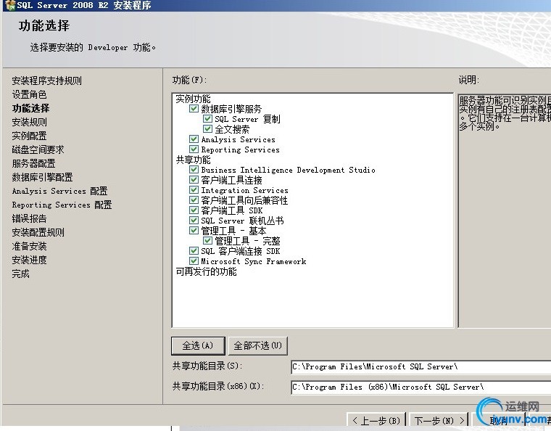The height and width of the screenshot is (431, 551).
Task: Select 完成 step in sidebar
Action: [x=20, y=274]
